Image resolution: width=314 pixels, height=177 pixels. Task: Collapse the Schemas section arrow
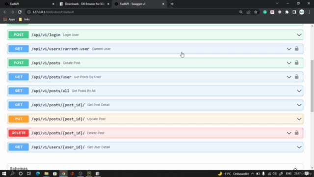(295, 169)
